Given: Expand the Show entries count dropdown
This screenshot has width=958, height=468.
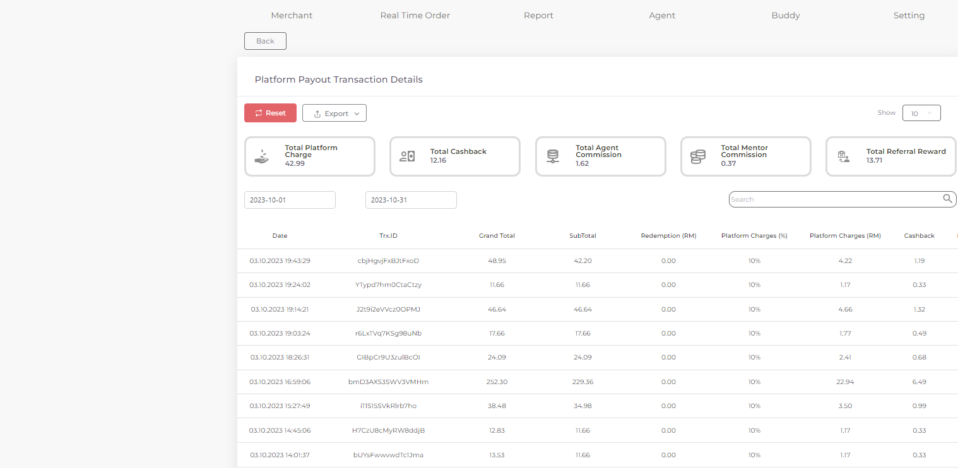Looking at the screenshot, I should (921, 114).
